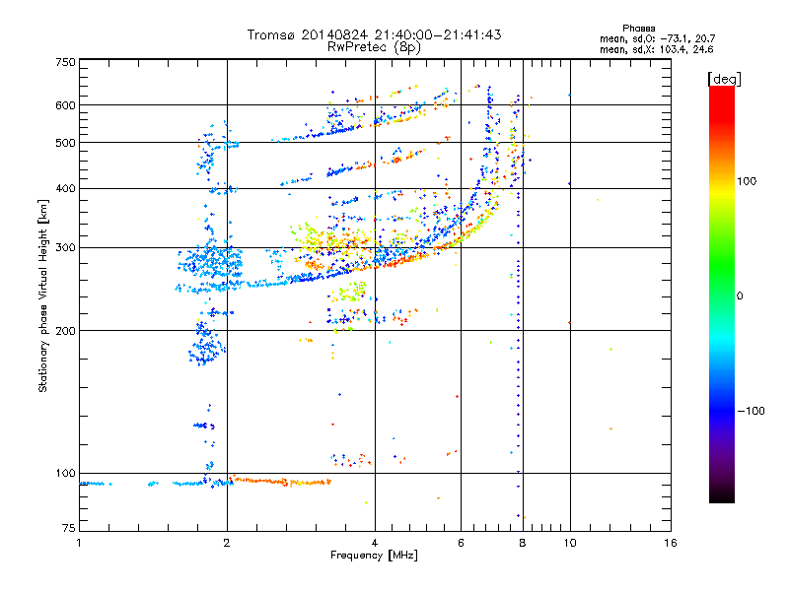Image resolution: width=789 pixels, height=591 pixels.
Task: Select "mean, sd,X: 103.4, 24.6" statistics line
Action: coord(656,49)
